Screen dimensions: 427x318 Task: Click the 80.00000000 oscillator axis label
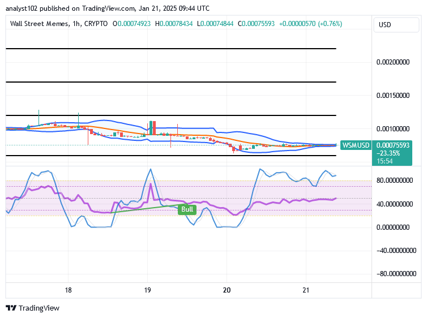coord(395,181)
